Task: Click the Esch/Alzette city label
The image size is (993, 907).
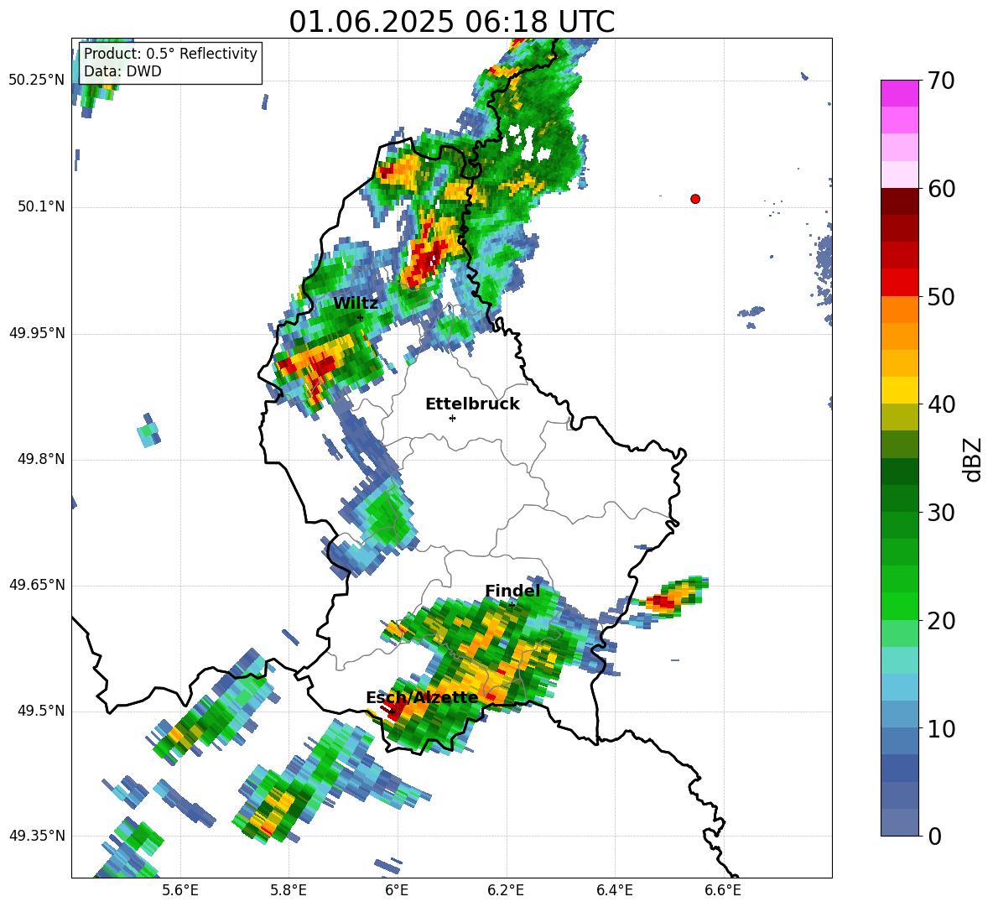Action: tap(422, 697)
